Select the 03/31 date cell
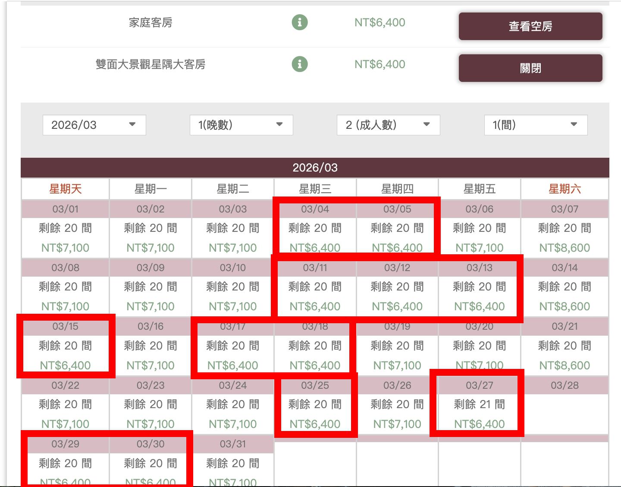 coord(232,463)
